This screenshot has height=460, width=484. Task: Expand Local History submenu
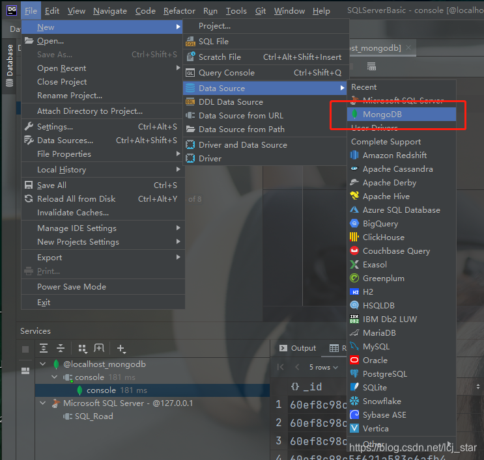coord(103,170)
